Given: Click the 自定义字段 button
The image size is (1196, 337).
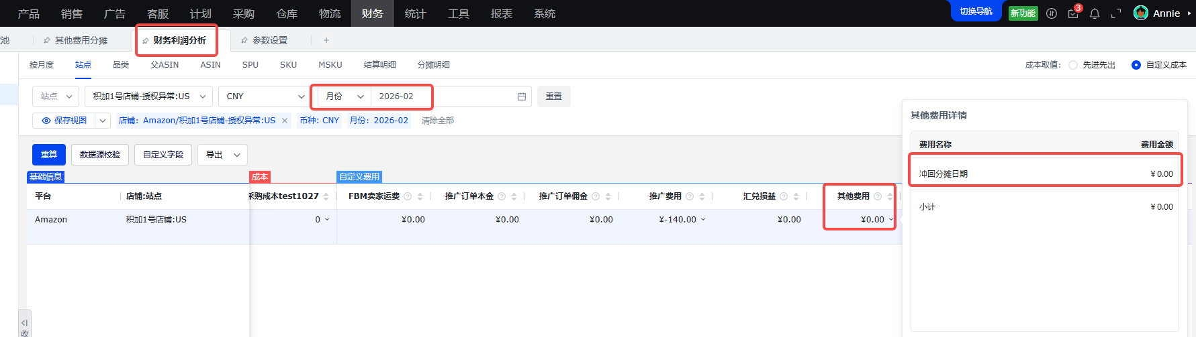Looking at the screenshot, I should pos(163,155).
